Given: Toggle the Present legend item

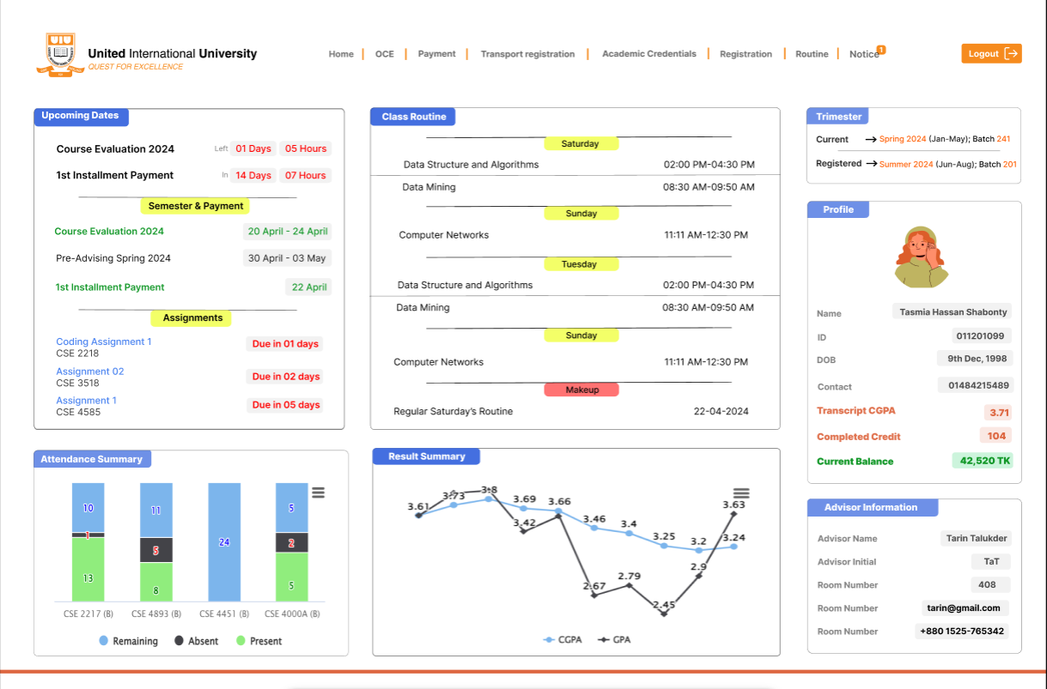Looking at the screenshot, I should coord(259,641).
